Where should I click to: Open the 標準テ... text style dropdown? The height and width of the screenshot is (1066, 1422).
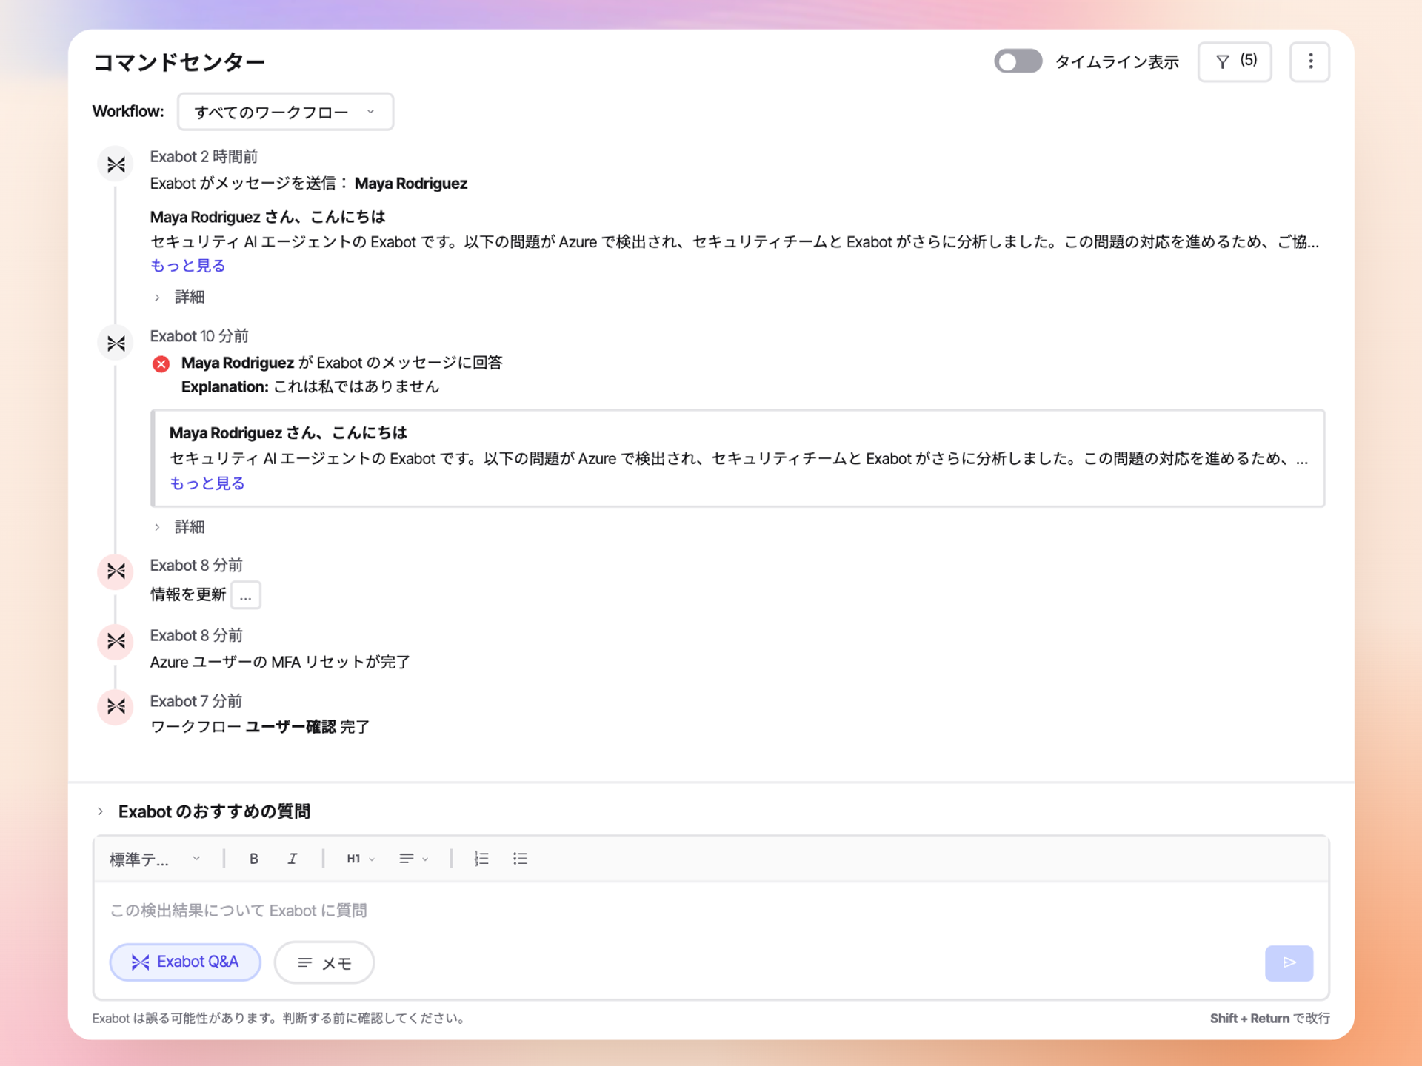coord(155,859)
